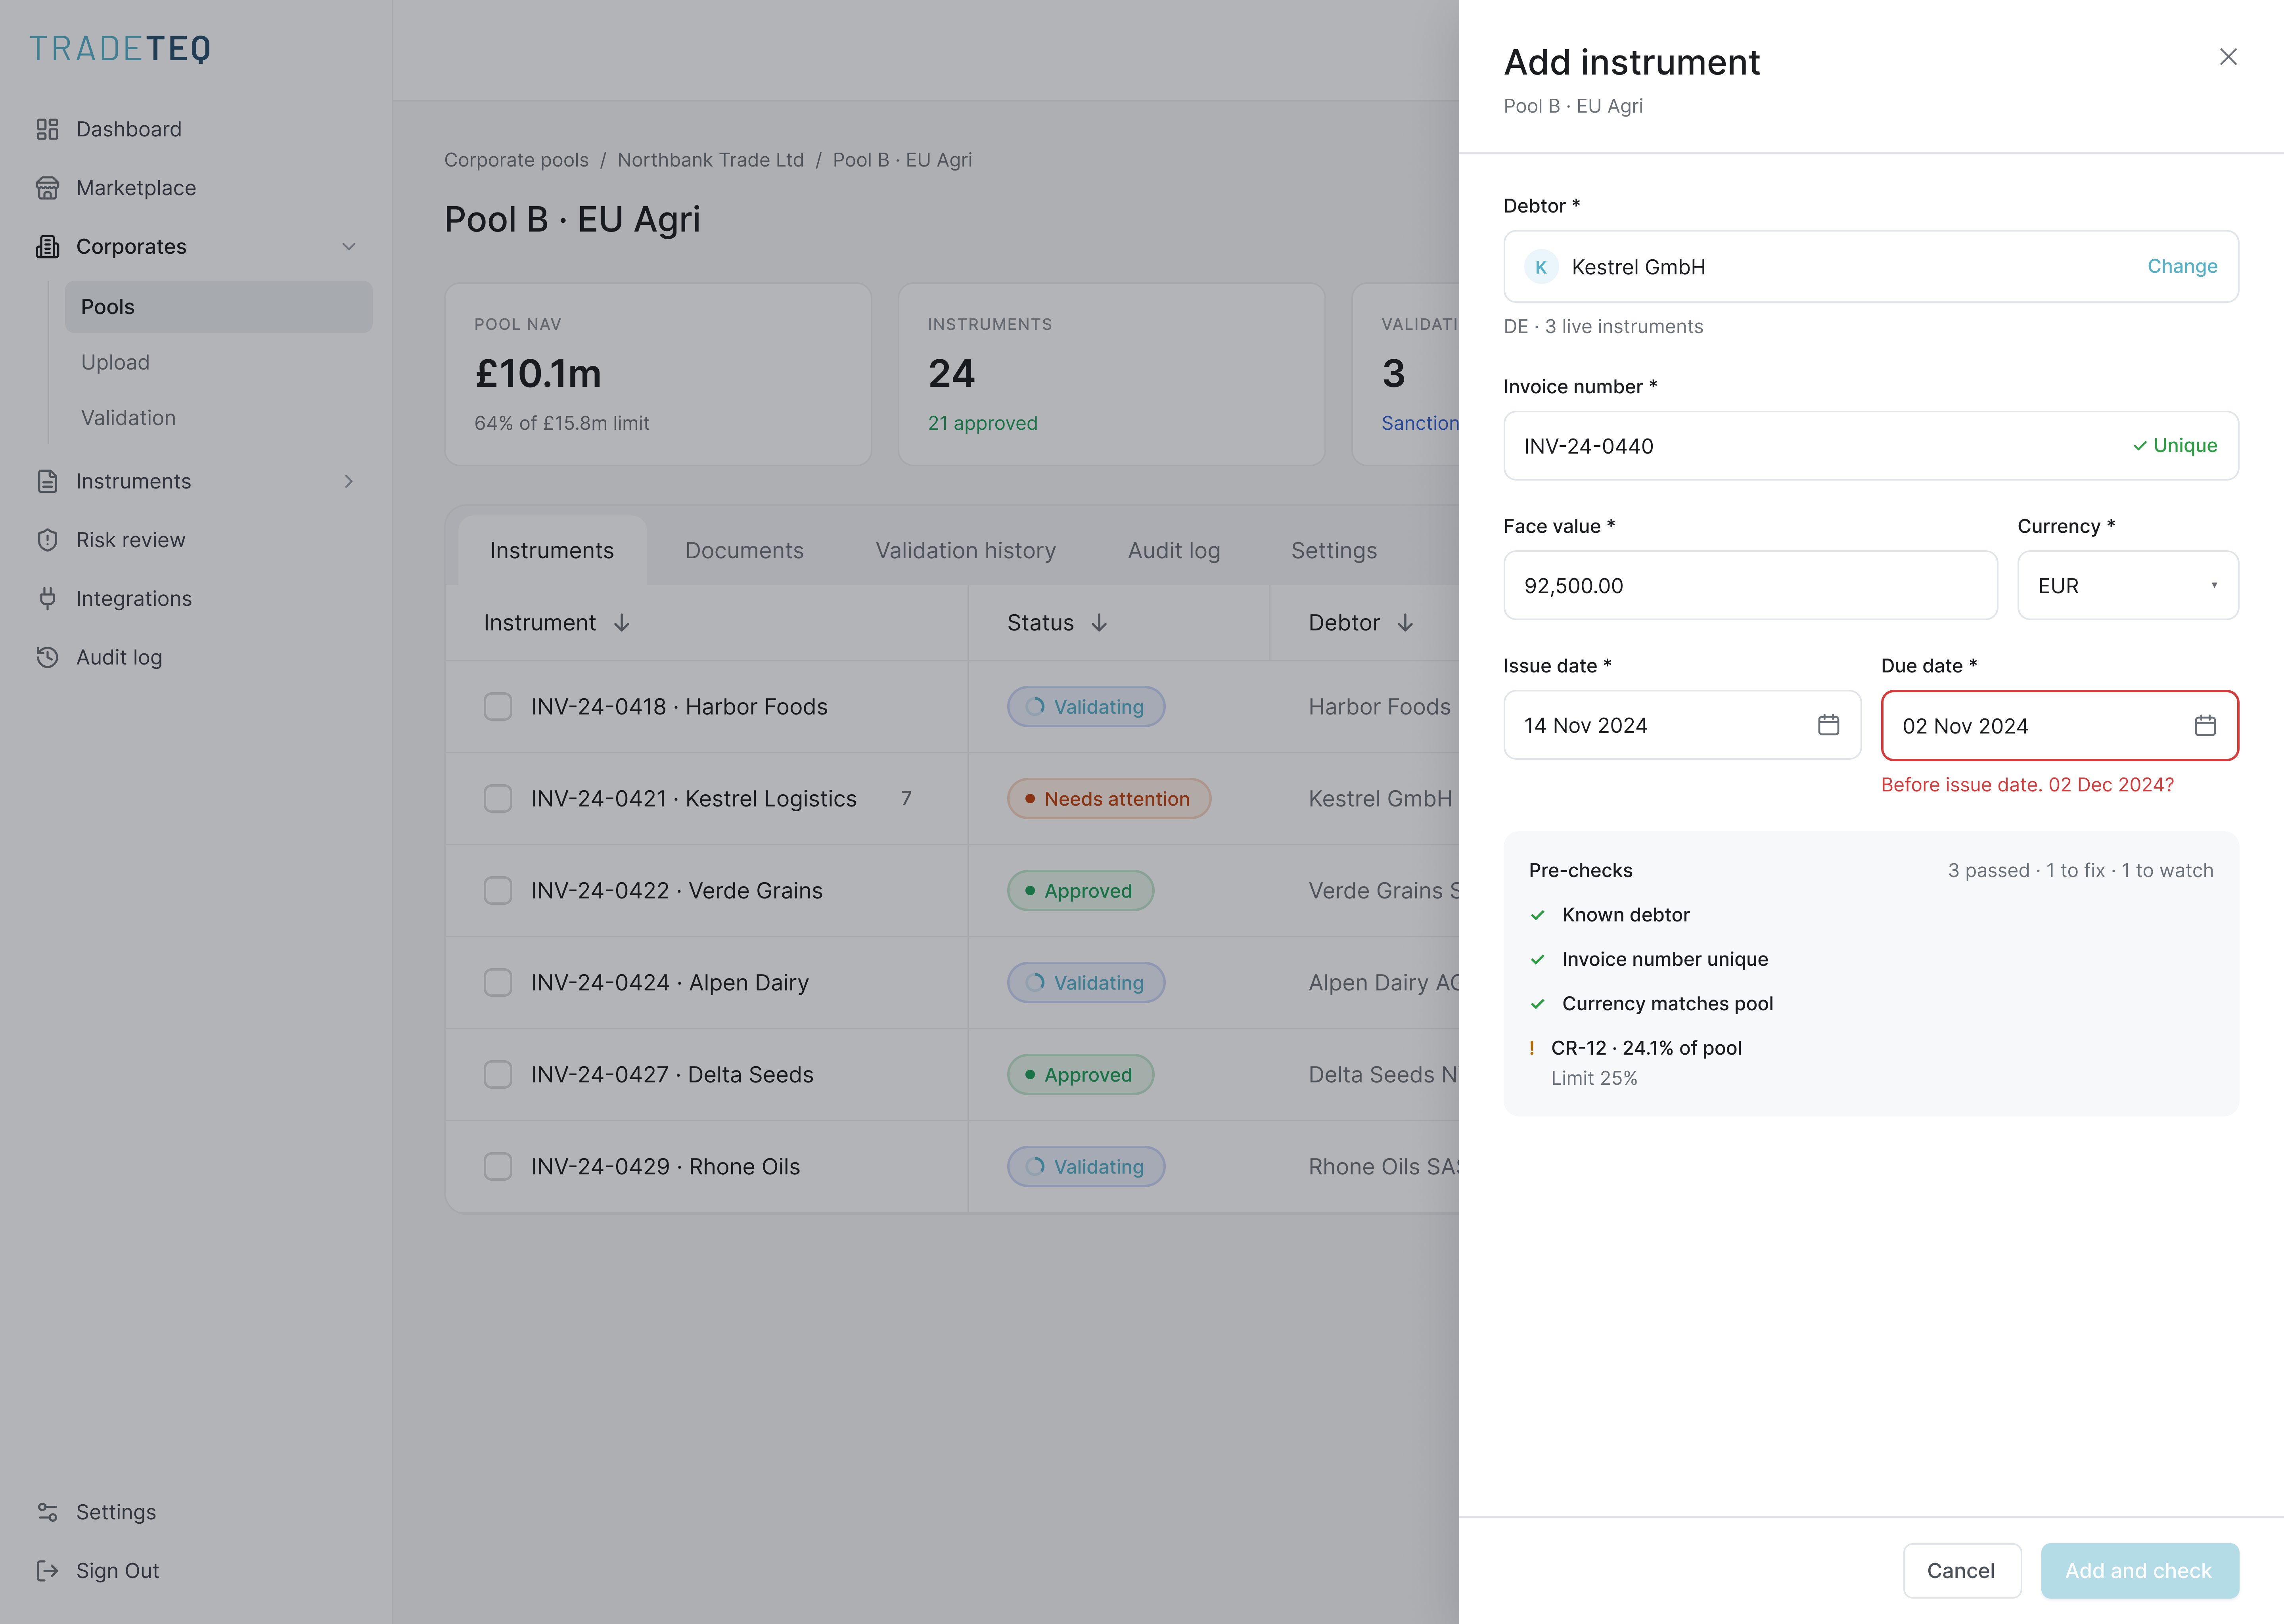Close the Add instrument panel

click(2228, 57)
